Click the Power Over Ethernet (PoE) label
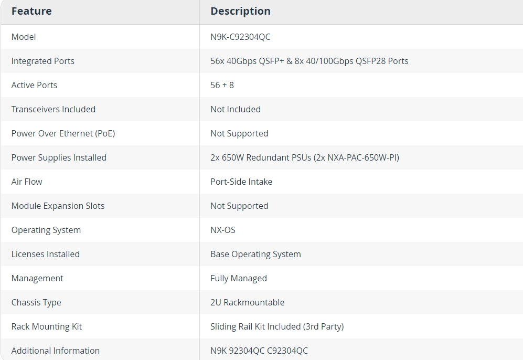 click(63, 133)
